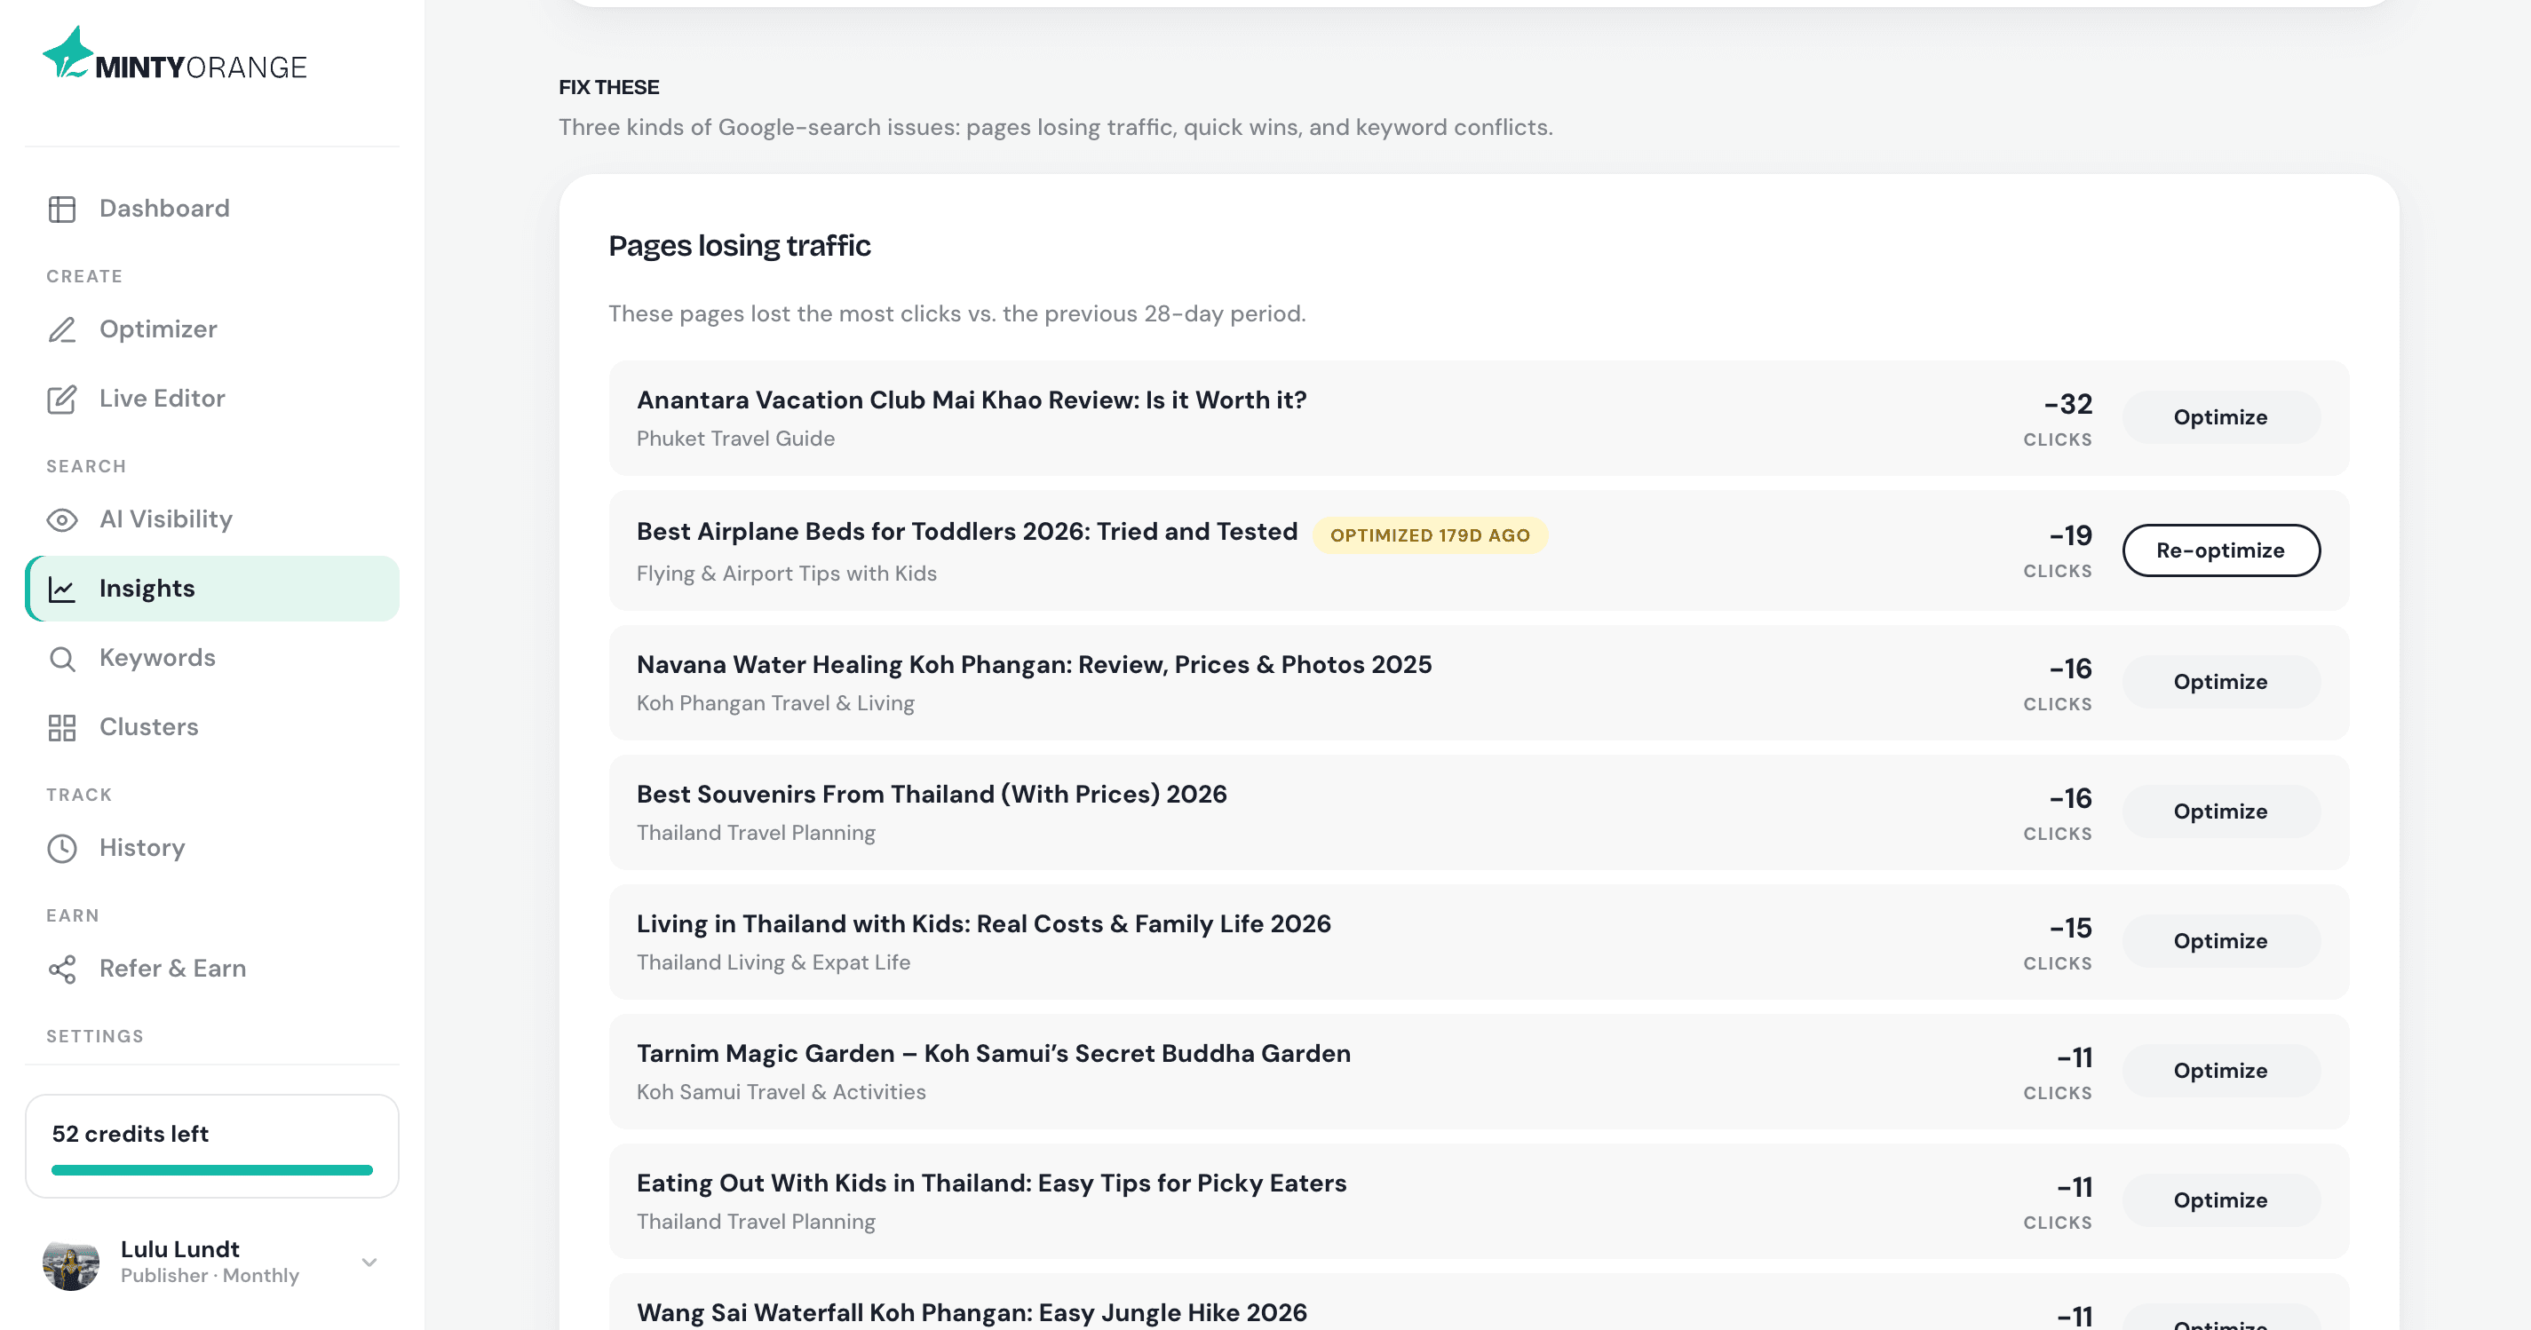Screen dimensions: 2531x1330
Task: Click the OPTIMIZED 179D AGO badge
Action: pyautogui.click(x=1430, y=535)
